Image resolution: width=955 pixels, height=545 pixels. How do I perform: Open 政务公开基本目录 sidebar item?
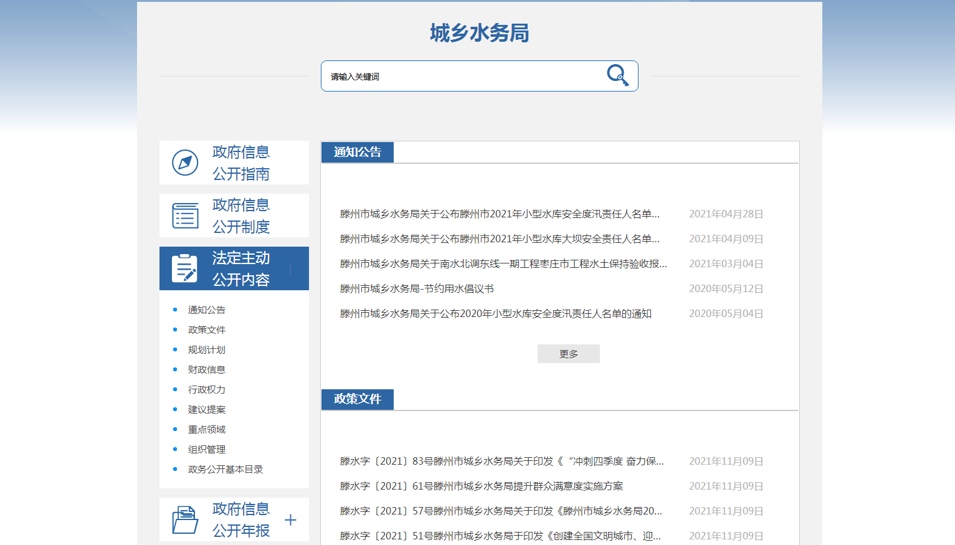pos(226,469)
